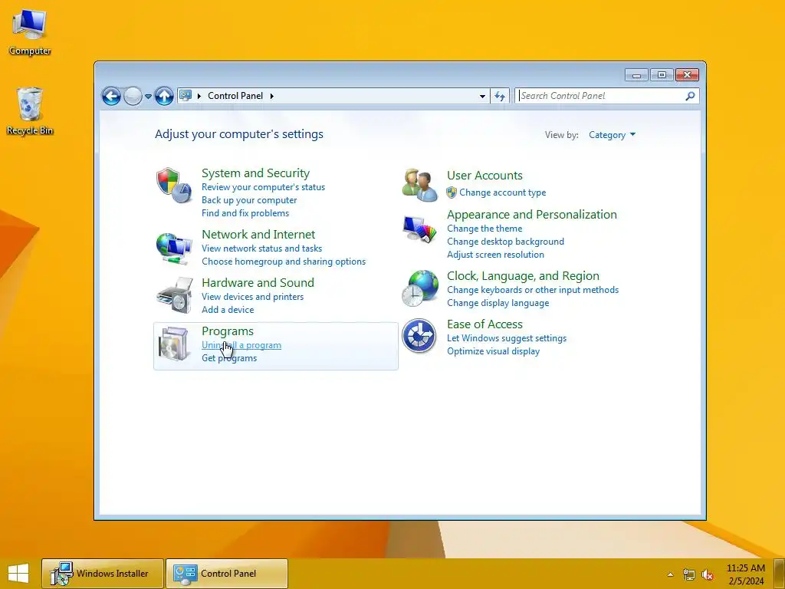
Task: Click View network status and tasks
Action: coord(262,248)
